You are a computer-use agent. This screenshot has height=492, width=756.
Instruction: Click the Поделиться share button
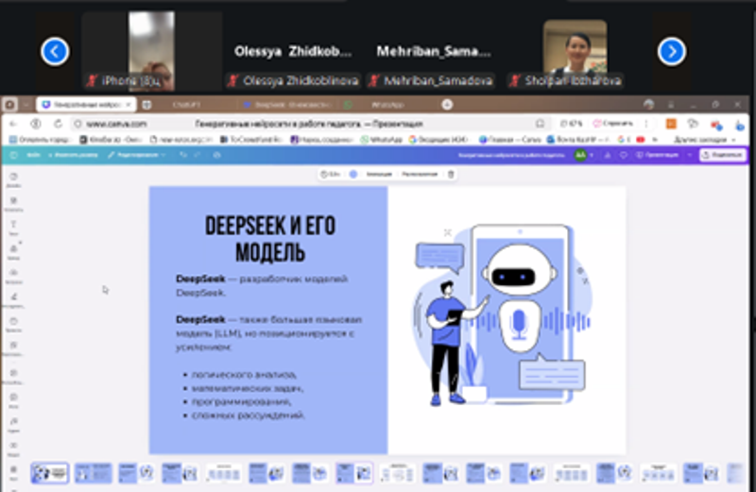click(x=722, y=154)
